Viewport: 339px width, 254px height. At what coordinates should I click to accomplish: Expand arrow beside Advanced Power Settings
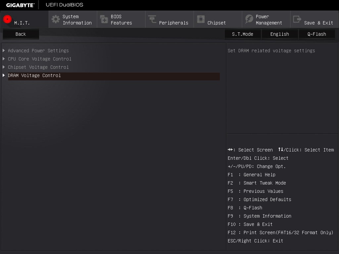pyautogui.click(x=4, y=50)
